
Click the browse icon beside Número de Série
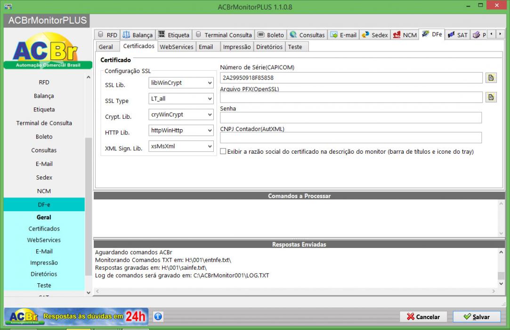(x=491, y=78)
